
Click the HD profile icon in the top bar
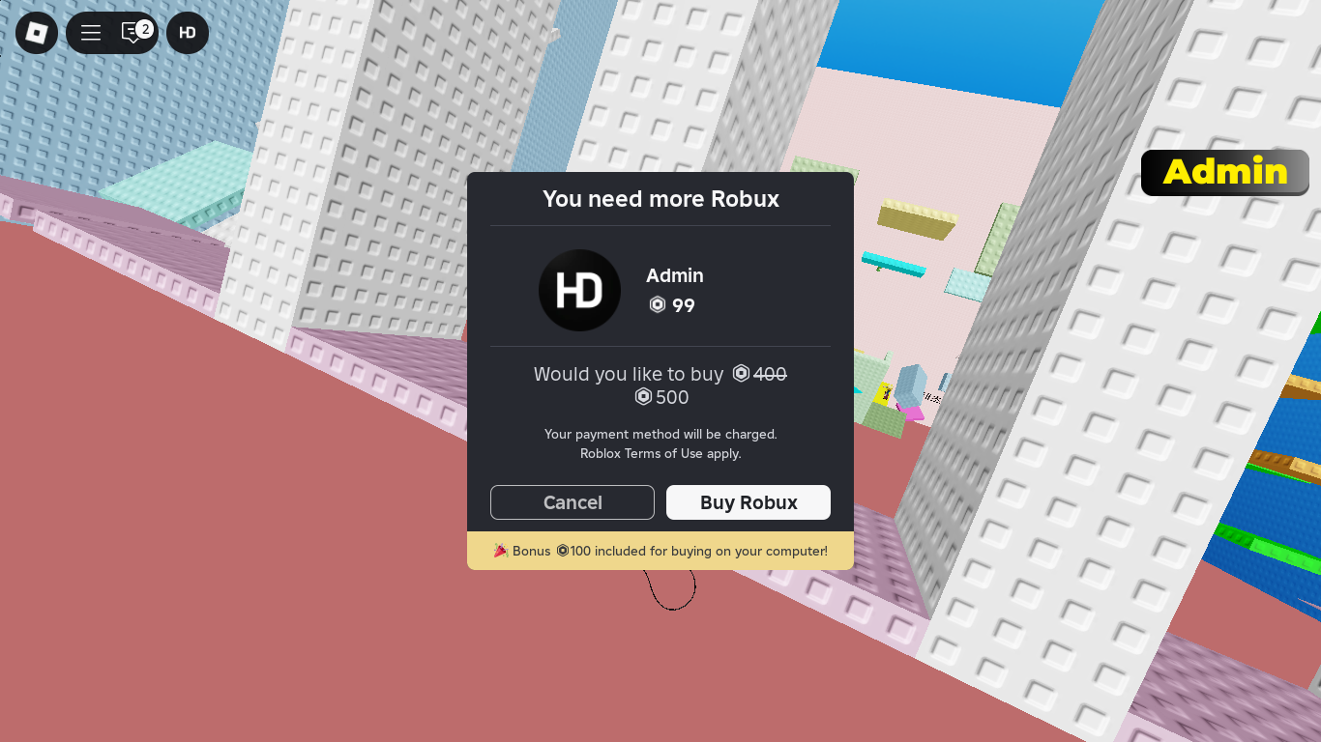[187, 32]
